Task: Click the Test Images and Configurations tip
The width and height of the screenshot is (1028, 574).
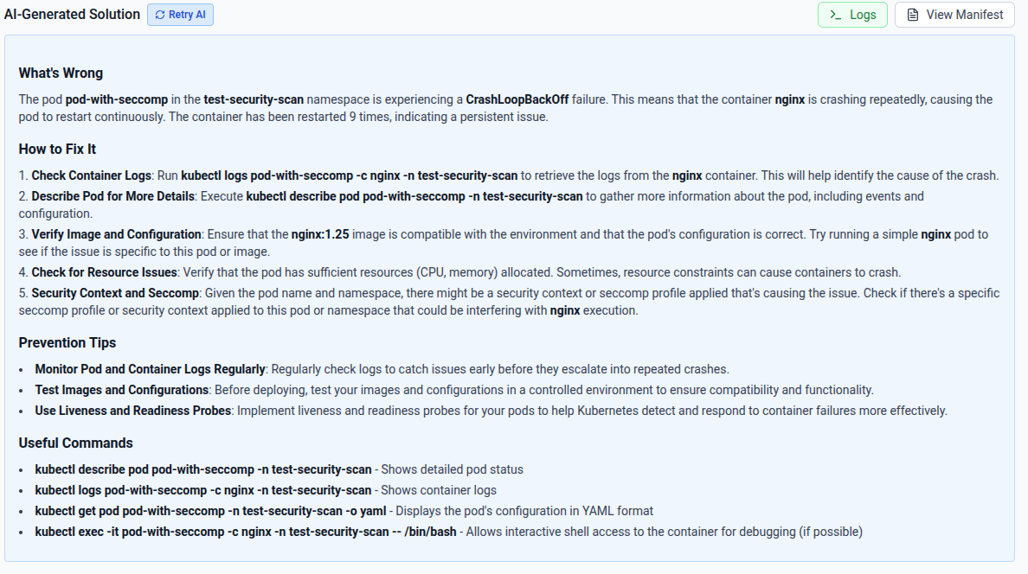Action: point(122,390)
